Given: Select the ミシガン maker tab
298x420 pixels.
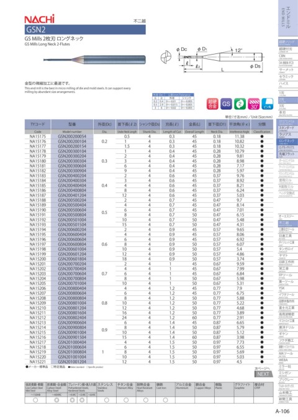Looking at the screenshot, I should tap(288, 373).
